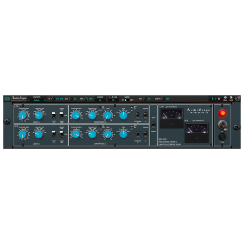Toggle the COMPRESS 2 bypass in switch

coord(145,134)
